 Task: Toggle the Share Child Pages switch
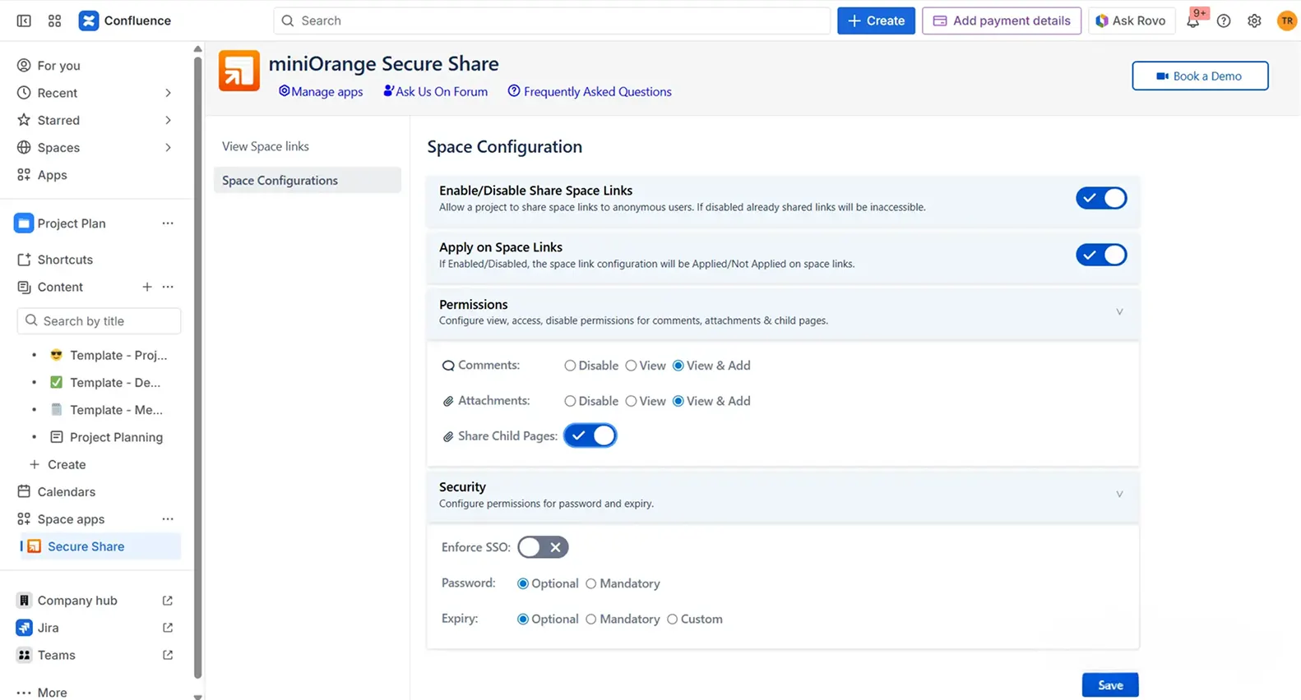(x=590, y=435)
